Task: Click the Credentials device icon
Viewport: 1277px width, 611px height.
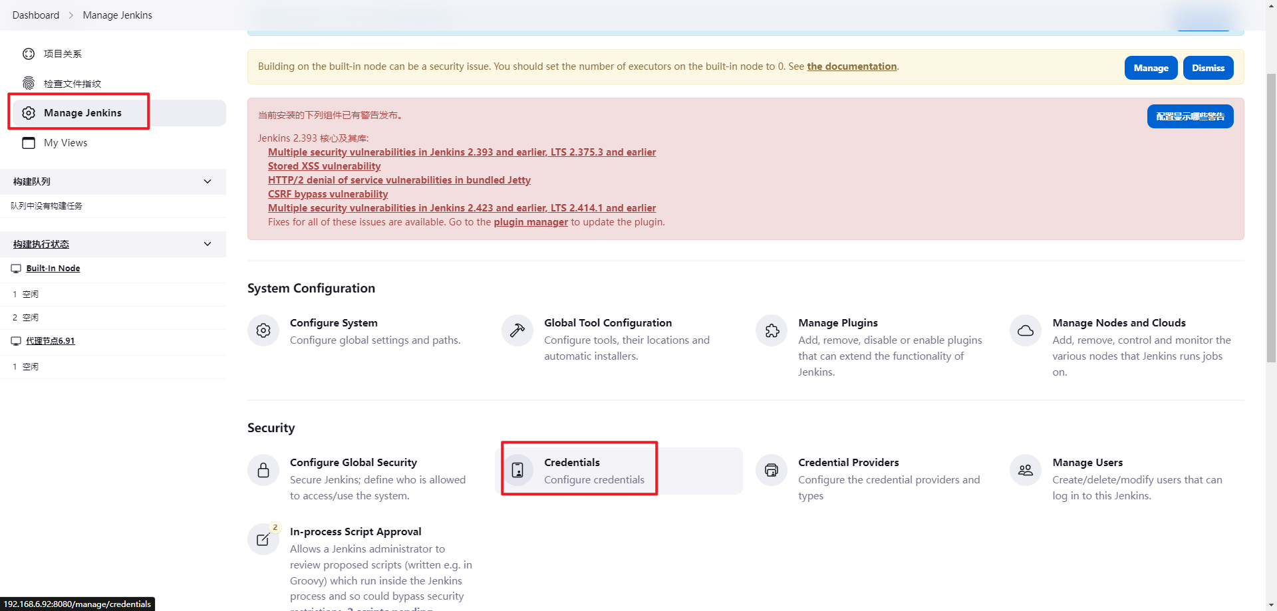Action: pos(517,470)
